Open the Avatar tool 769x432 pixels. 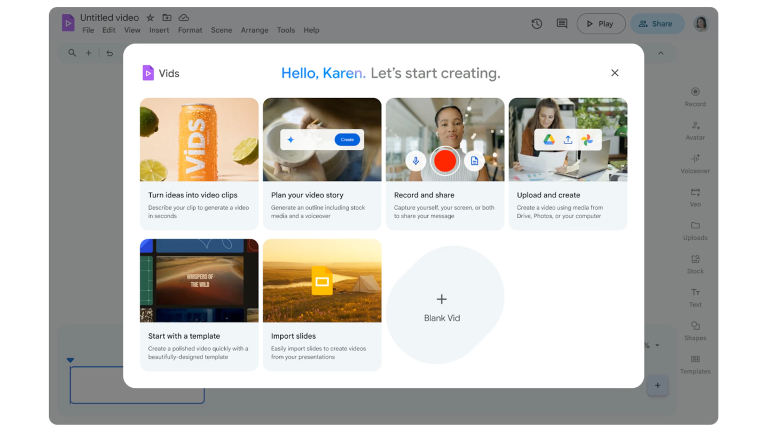695,130
